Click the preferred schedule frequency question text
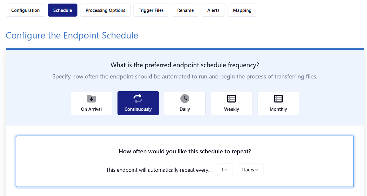Viewport: 367px width, 196px height. [185, 65]
